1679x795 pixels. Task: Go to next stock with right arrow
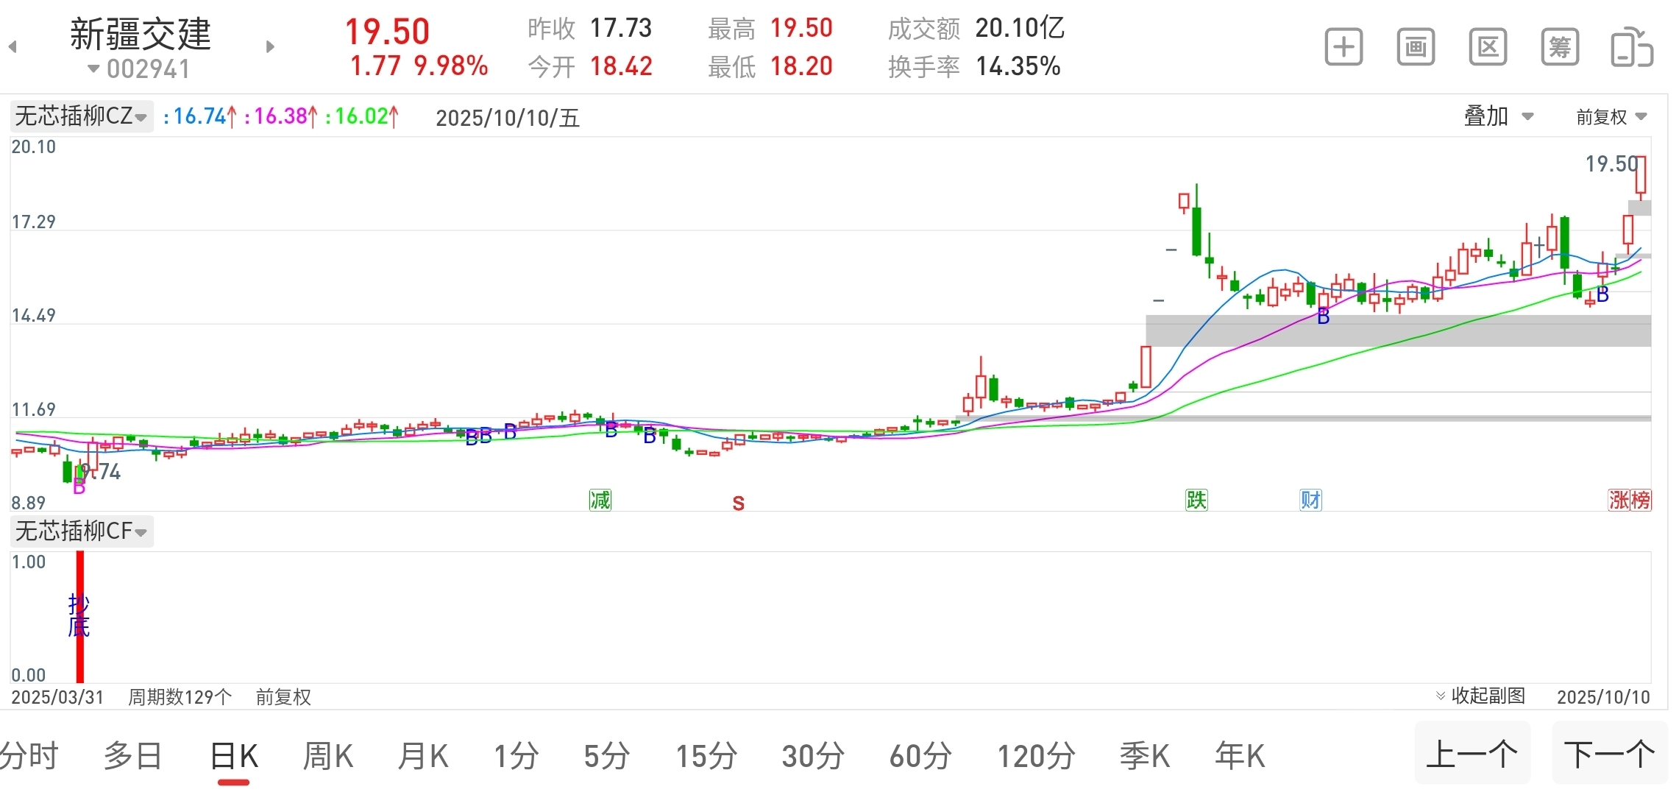270,47
